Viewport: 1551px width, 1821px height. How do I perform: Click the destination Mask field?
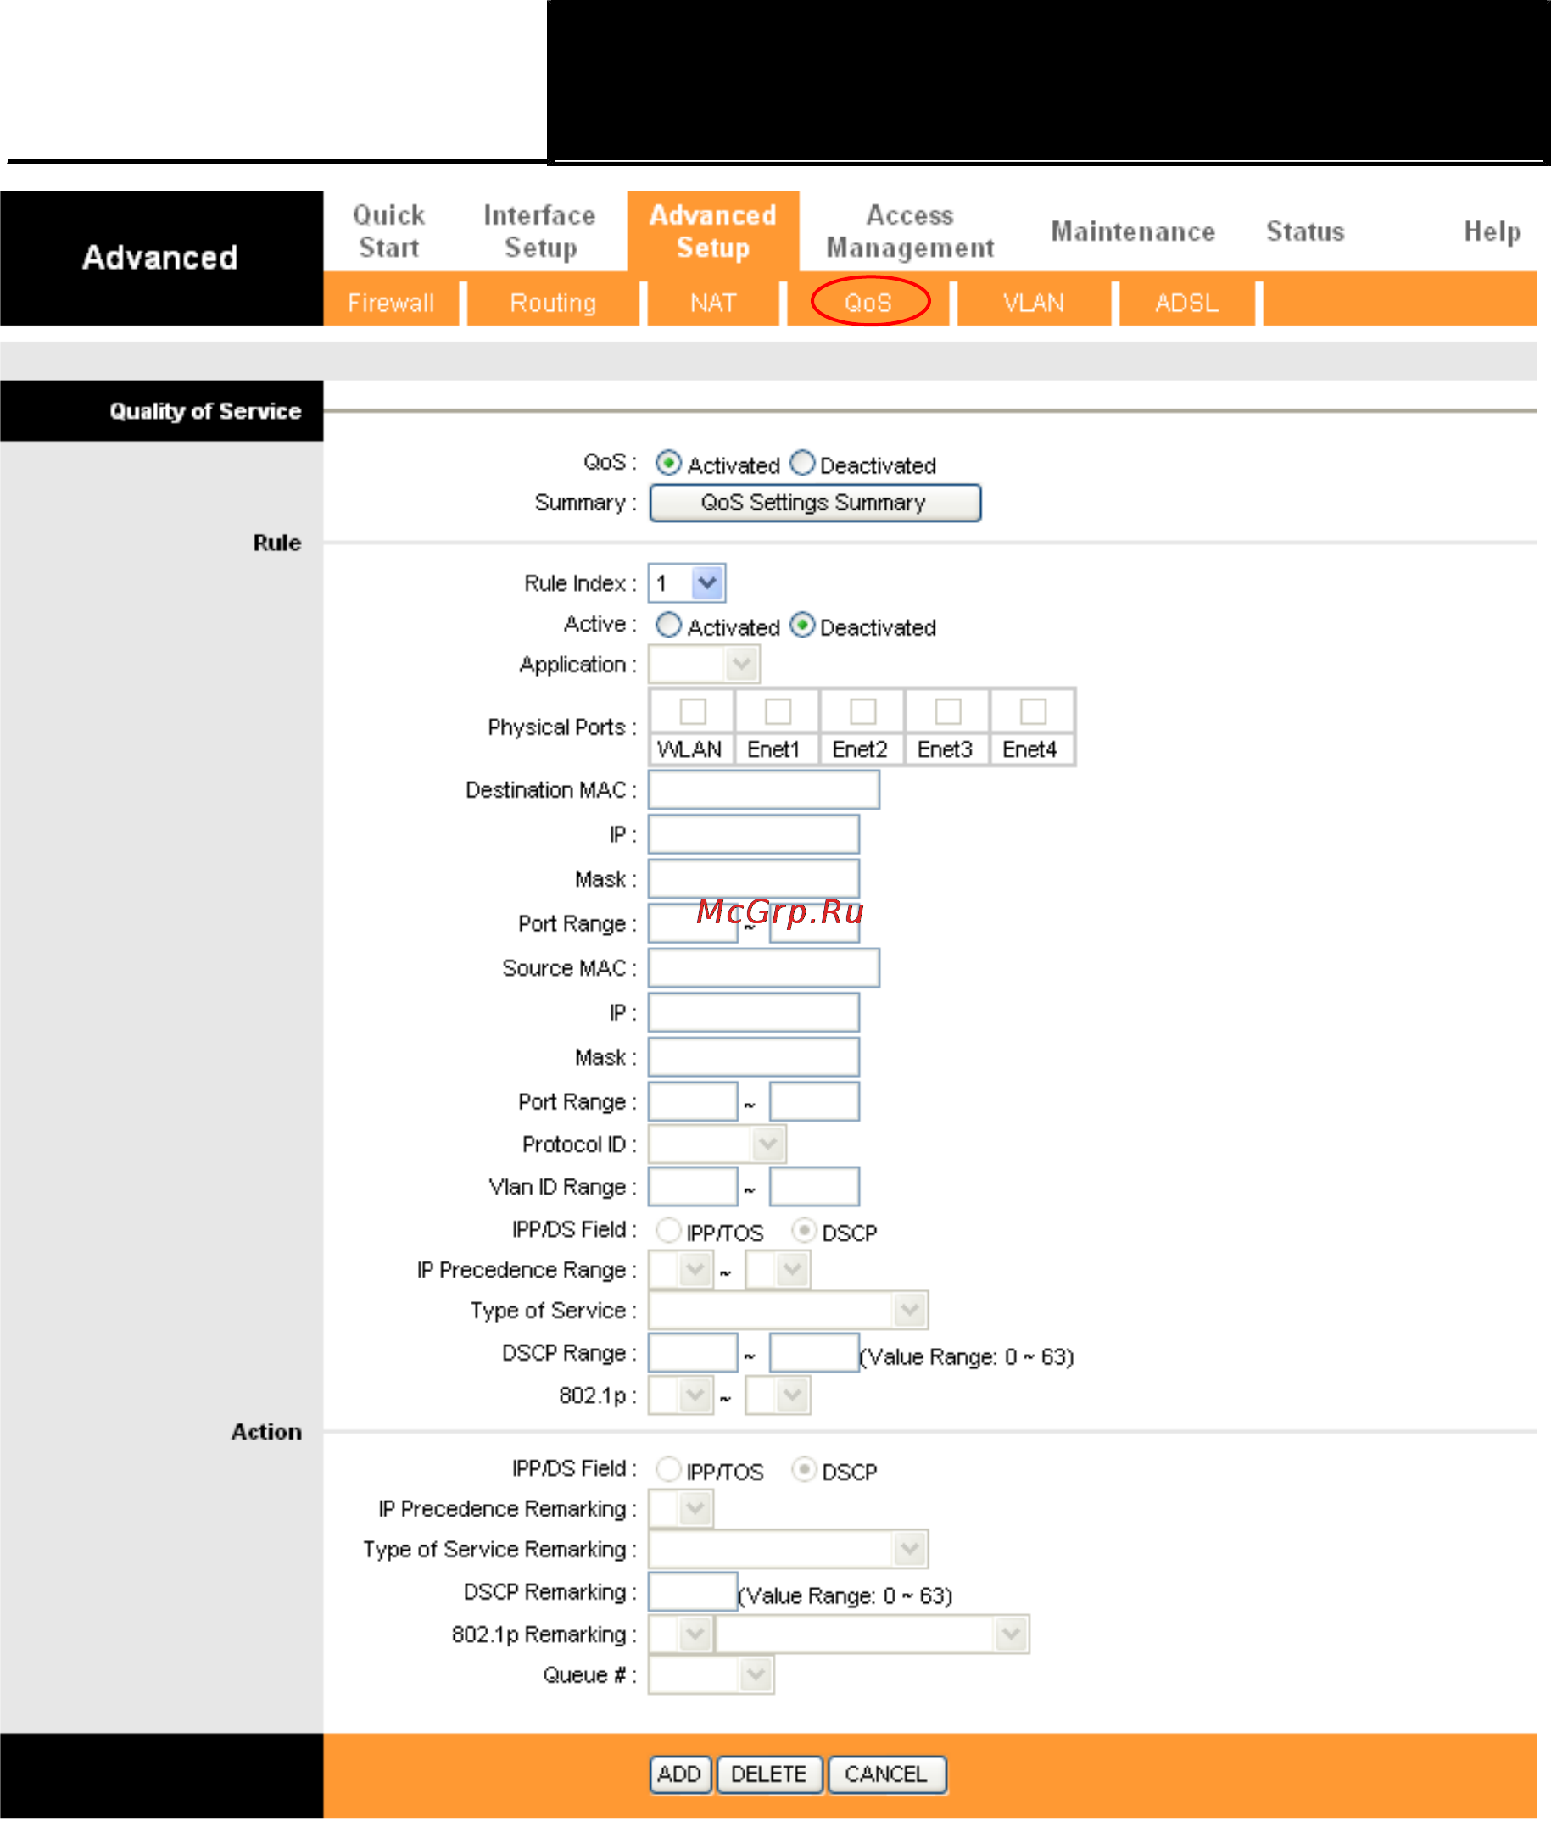coord(754,879)
